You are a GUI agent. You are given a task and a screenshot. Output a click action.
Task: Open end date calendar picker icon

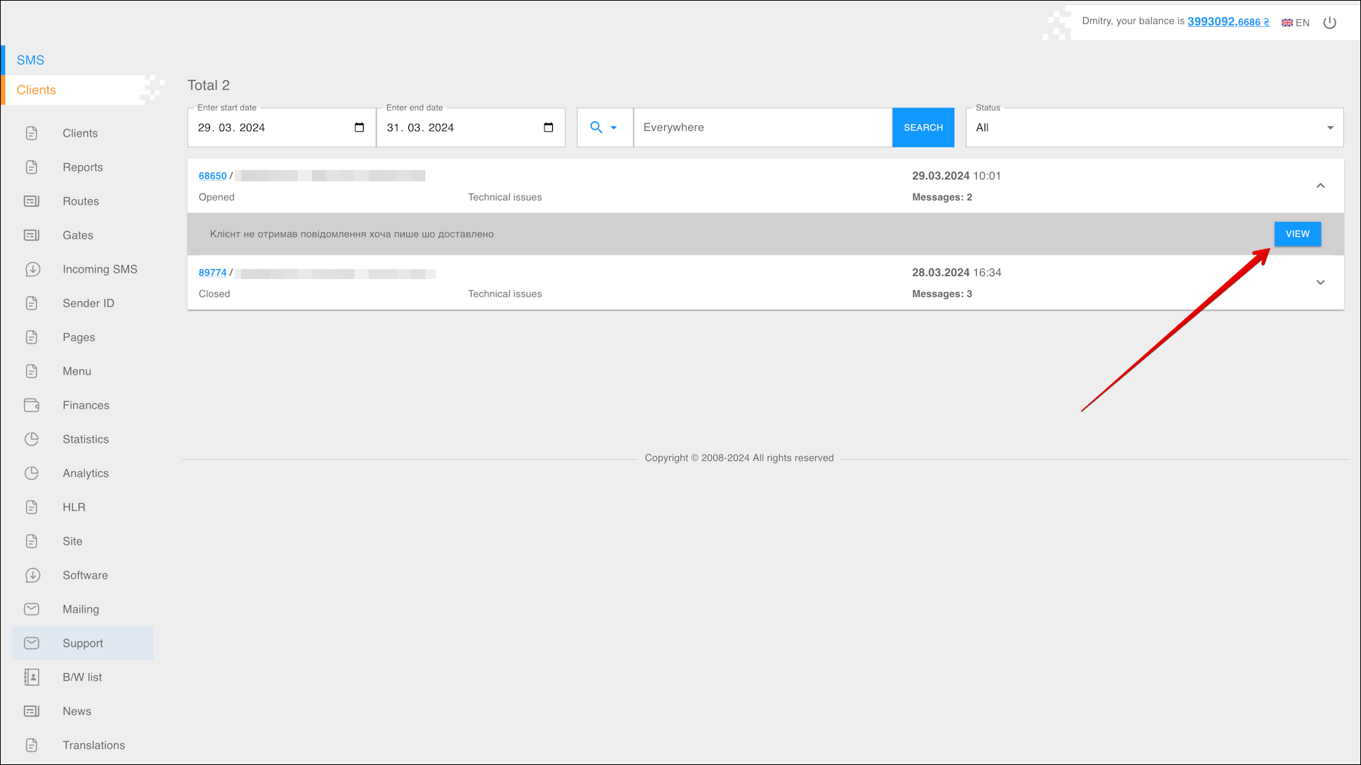pyautogui.click(x=548, y=127)
